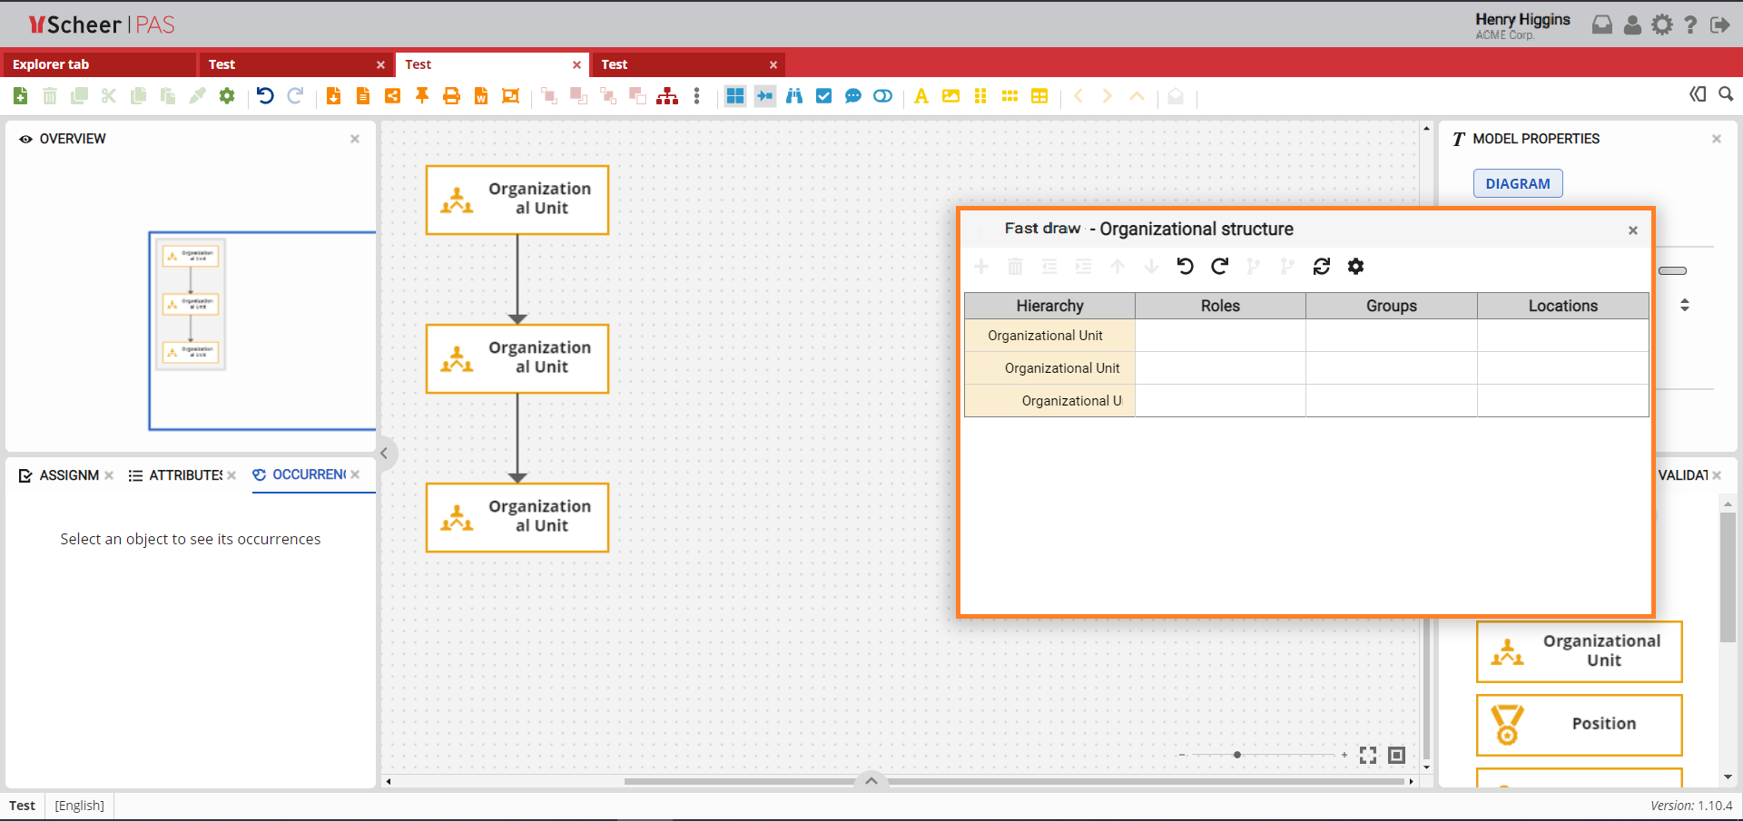Open the vertical three-dot more menu
The height and width of the screenshot is (821, 1743).
click(696, 96)
